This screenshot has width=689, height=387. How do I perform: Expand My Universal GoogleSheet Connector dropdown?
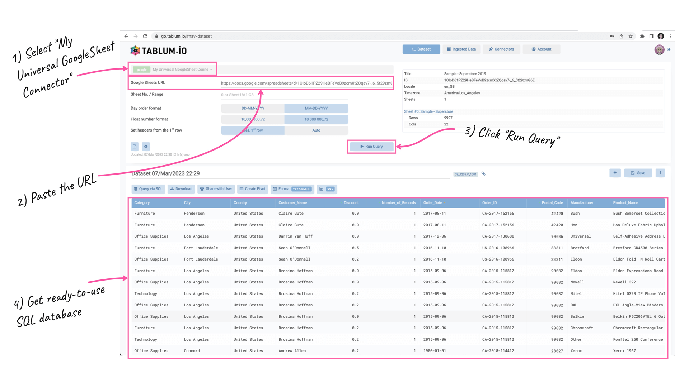click(173, 69)
